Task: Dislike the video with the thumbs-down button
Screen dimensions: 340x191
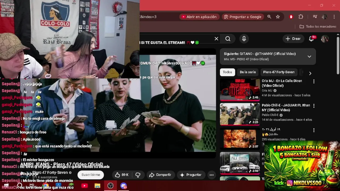Action: tap(138, 175)
